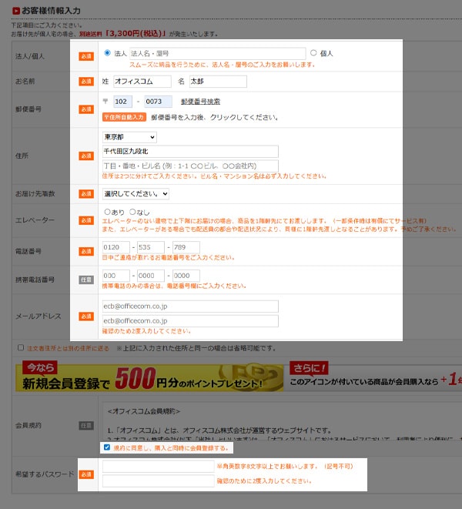Click the 3,300円(税込) shipping fee text
The image size is (462, 509).
(x=136, y=33)
